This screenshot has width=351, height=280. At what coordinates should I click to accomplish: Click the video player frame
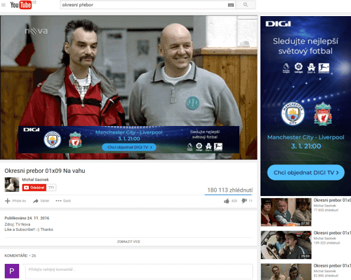[128, 87]
